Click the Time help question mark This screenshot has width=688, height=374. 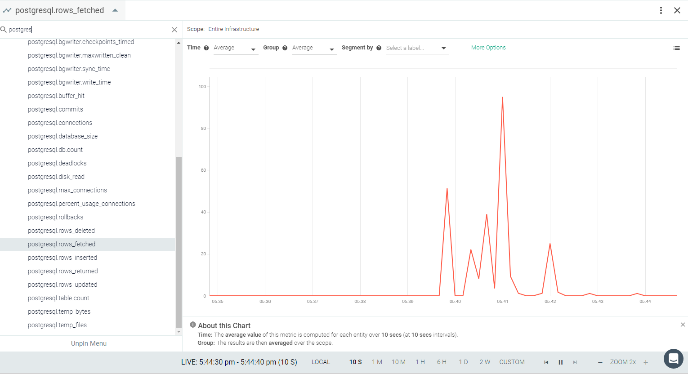click(206, 48)
